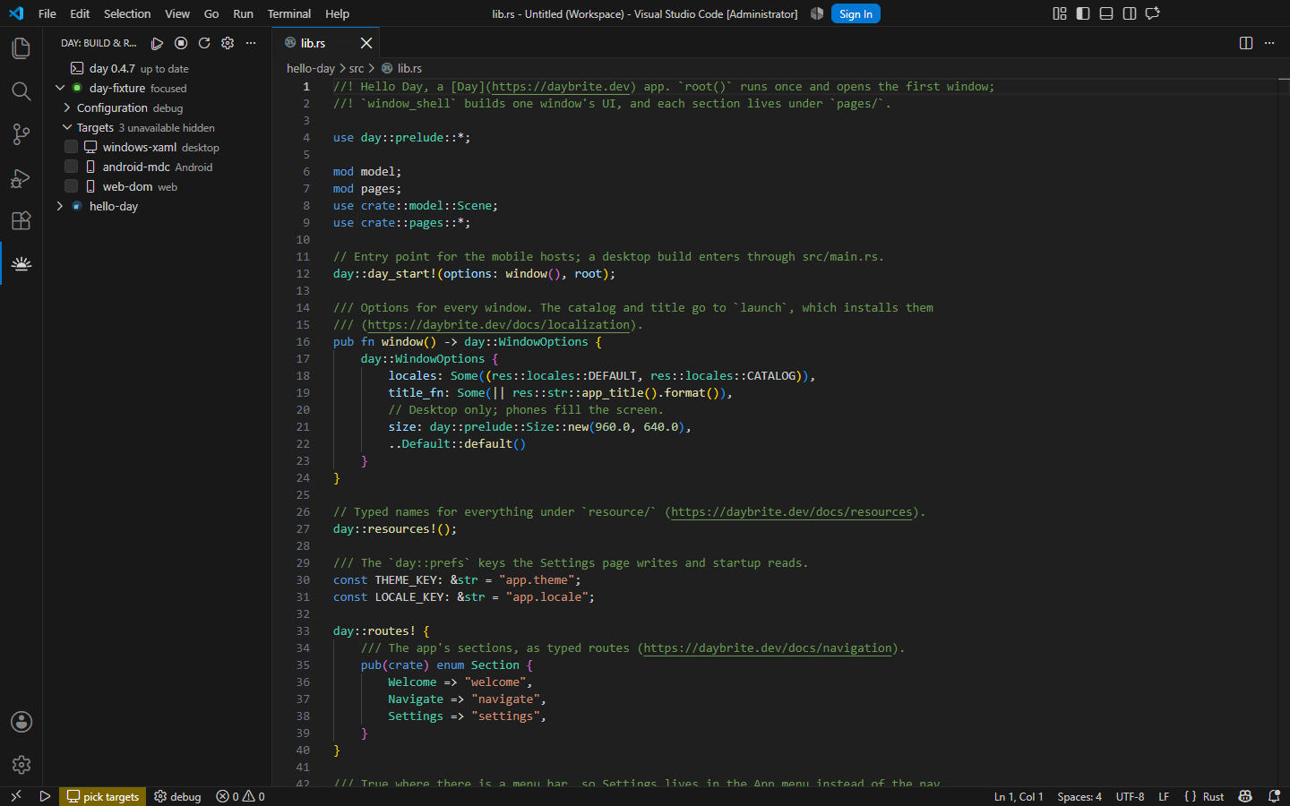Select the Day sunrise icon in activity bar
Viewport: 1290px width, 806px height.
(x=21, y=264)
